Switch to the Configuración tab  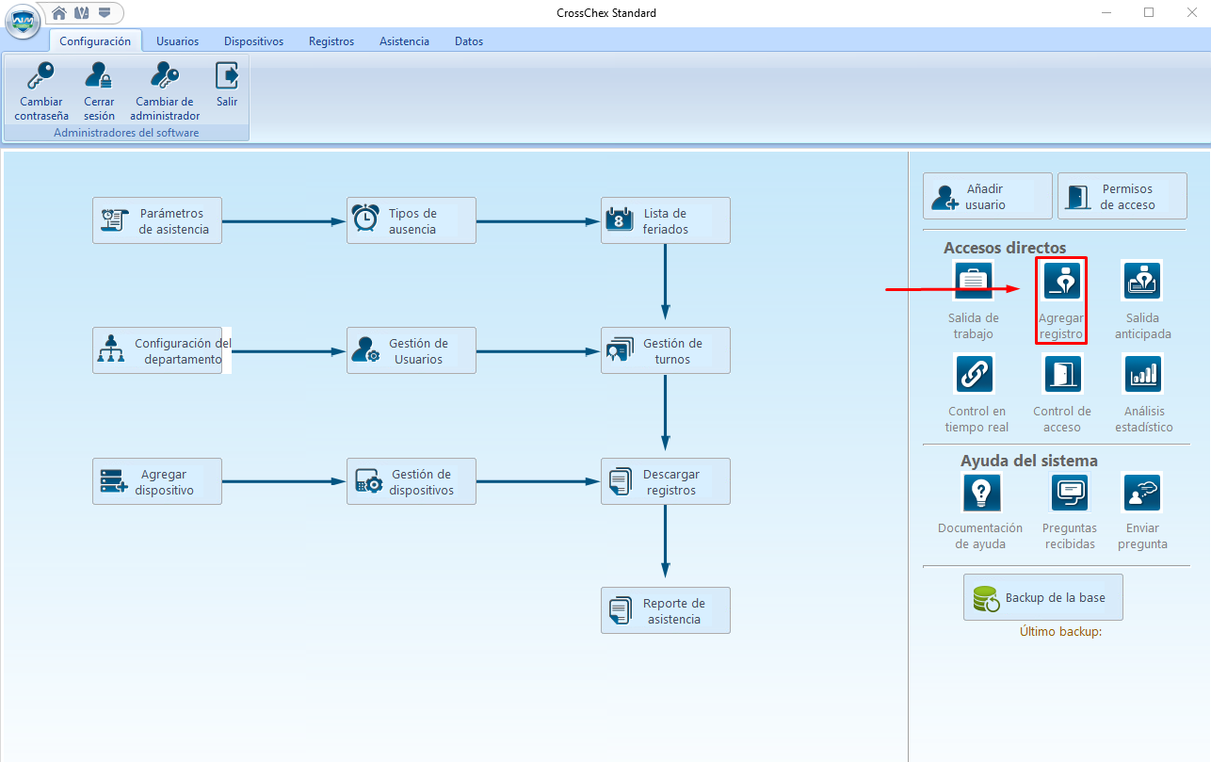pos(95,41)
